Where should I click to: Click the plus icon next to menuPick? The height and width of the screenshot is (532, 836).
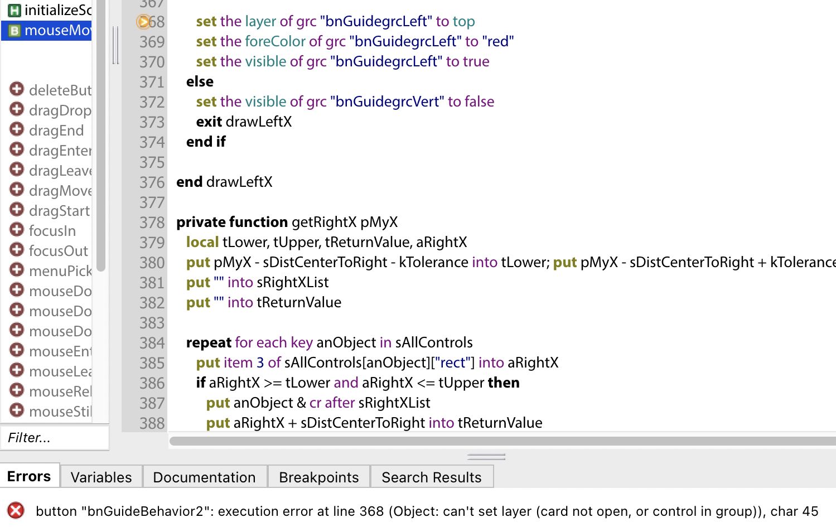[17, 270]
